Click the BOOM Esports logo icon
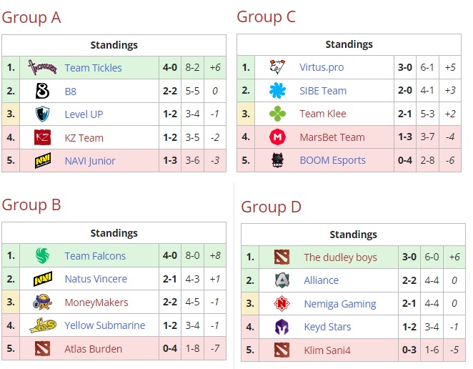Screen dimensions: 473x369 pyautogui.click(x=277, y=160)
